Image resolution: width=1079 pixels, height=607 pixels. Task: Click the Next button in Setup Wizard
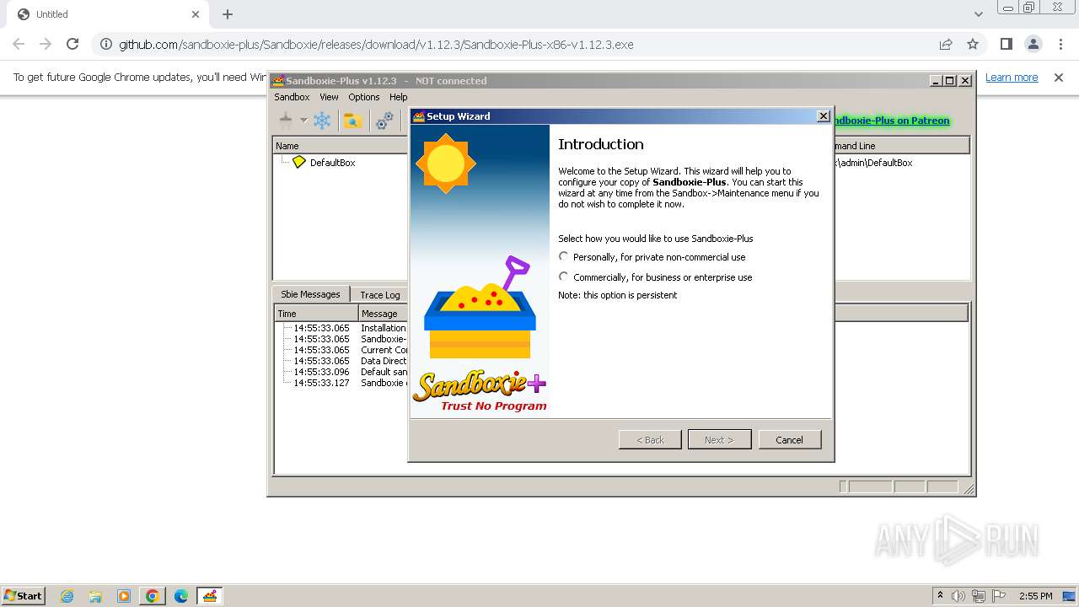719,439
